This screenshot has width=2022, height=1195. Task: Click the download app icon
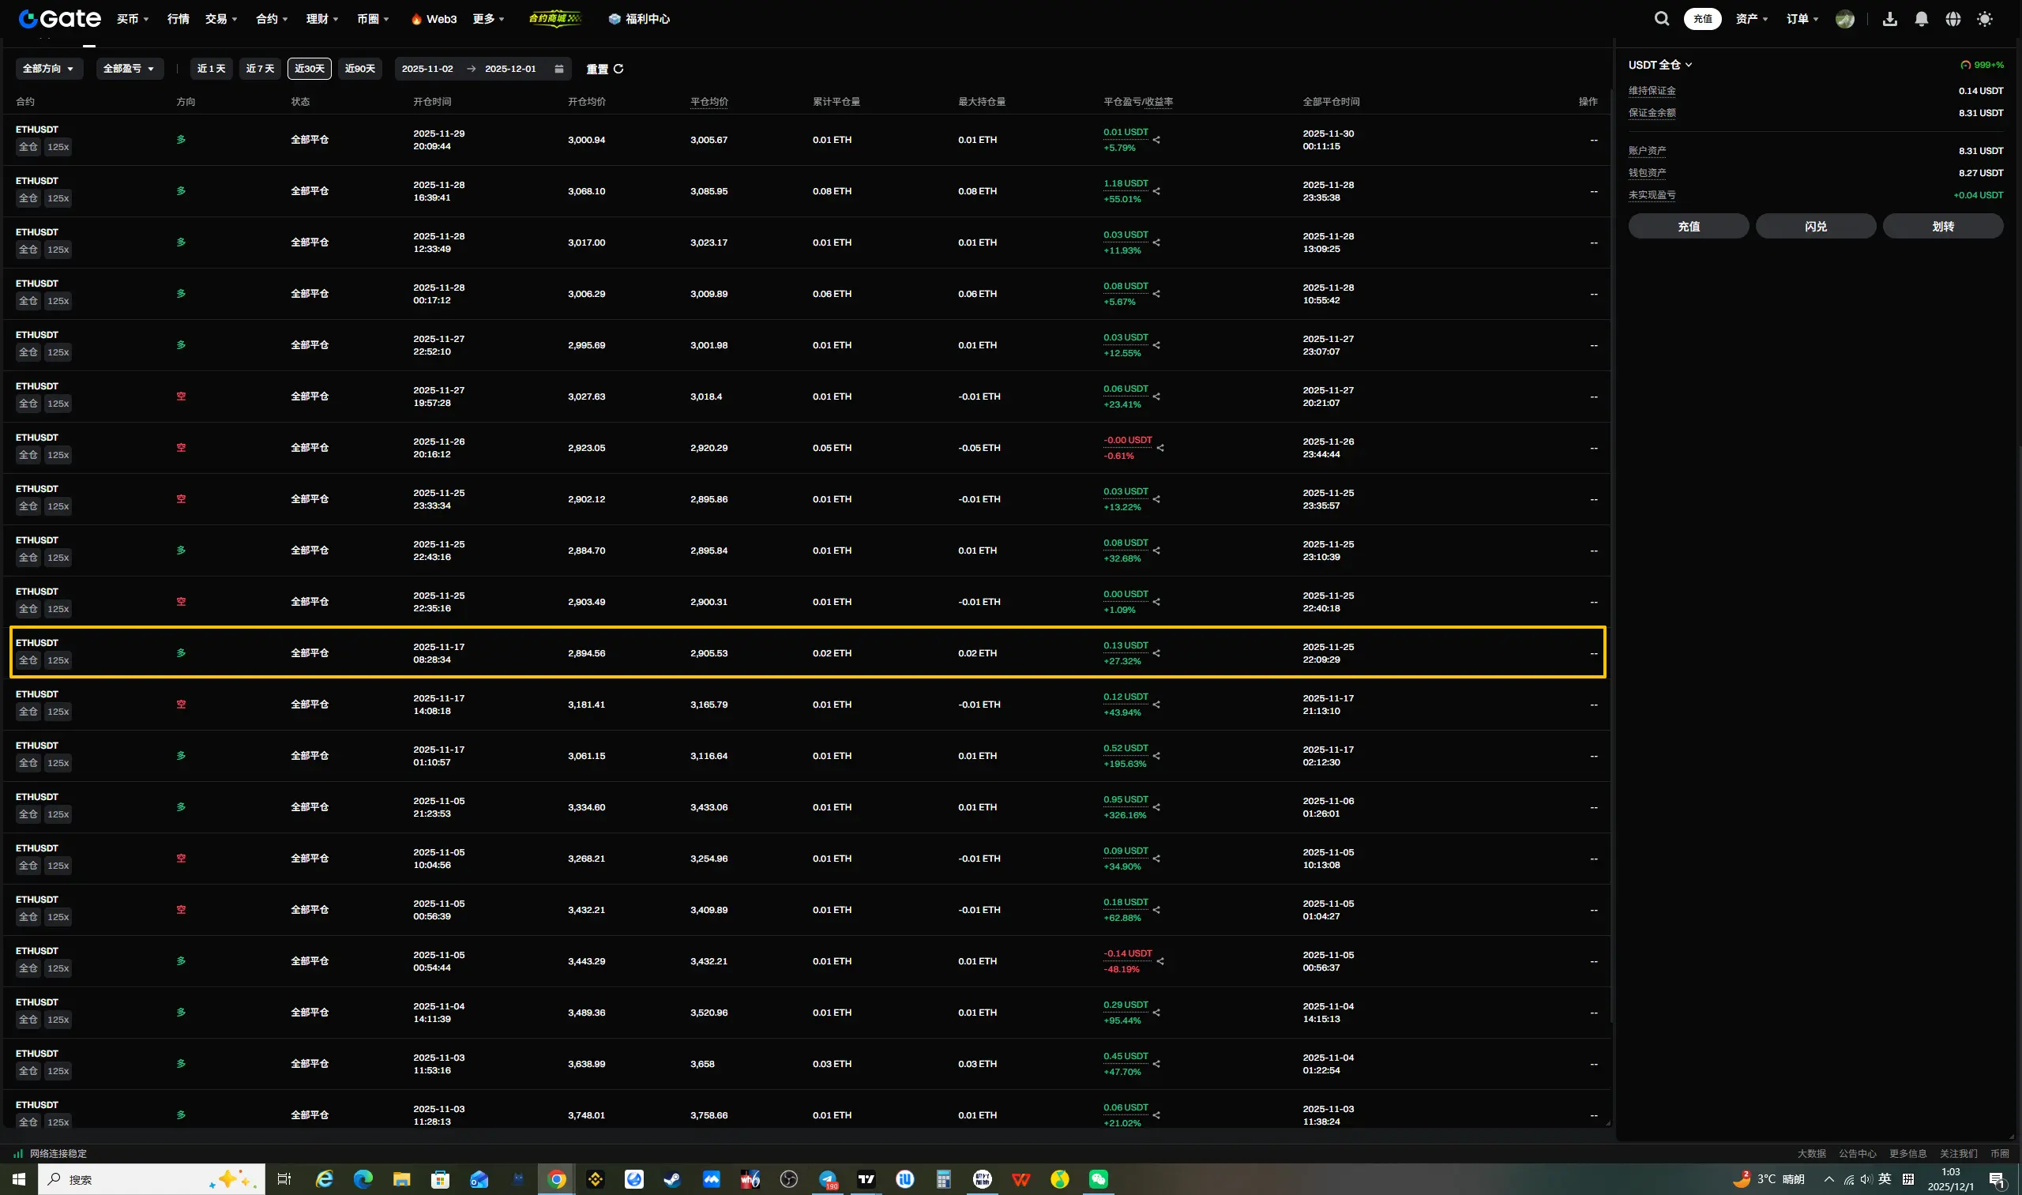[1889, 18]
